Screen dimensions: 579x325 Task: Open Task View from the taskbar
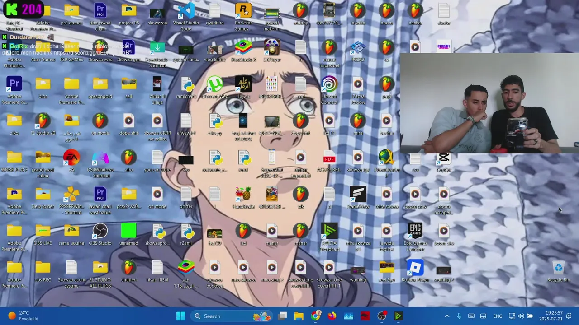tap(282, 316)
